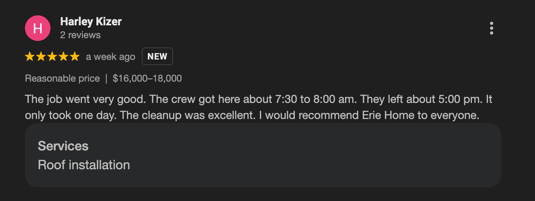Click the fourth yellow rating star
The width and height of the screenshot is (535, 201).
63,57
